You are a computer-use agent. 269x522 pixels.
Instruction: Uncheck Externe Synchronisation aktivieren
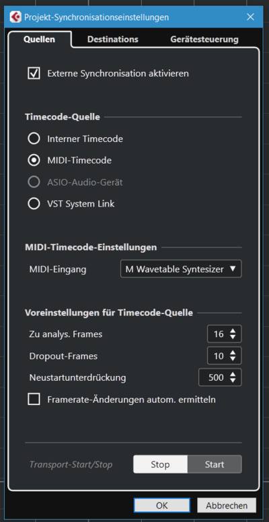tap(34, 73)
